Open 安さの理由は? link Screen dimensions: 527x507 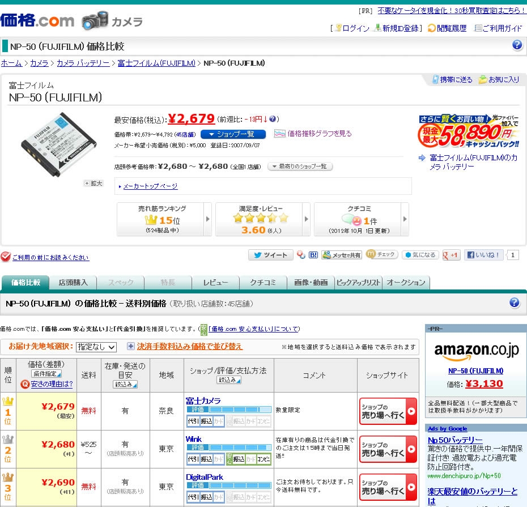52,384
